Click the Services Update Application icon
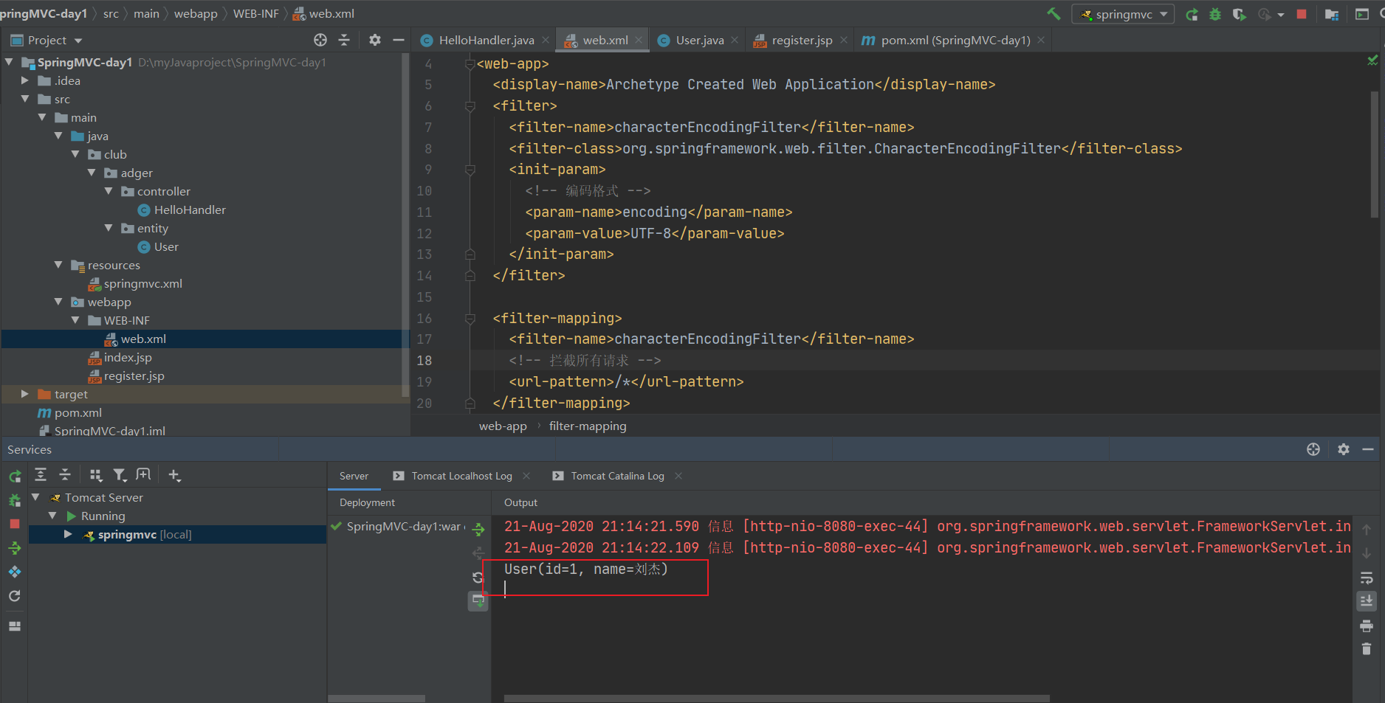The width and height of the screenshot is (1385, 703). point(15,572)
